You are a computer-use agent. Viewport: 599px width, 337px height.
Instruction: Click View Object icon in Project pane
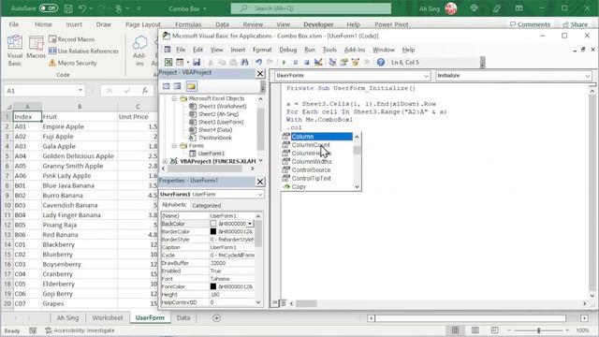pyautogui.click(x=177, y=86)
